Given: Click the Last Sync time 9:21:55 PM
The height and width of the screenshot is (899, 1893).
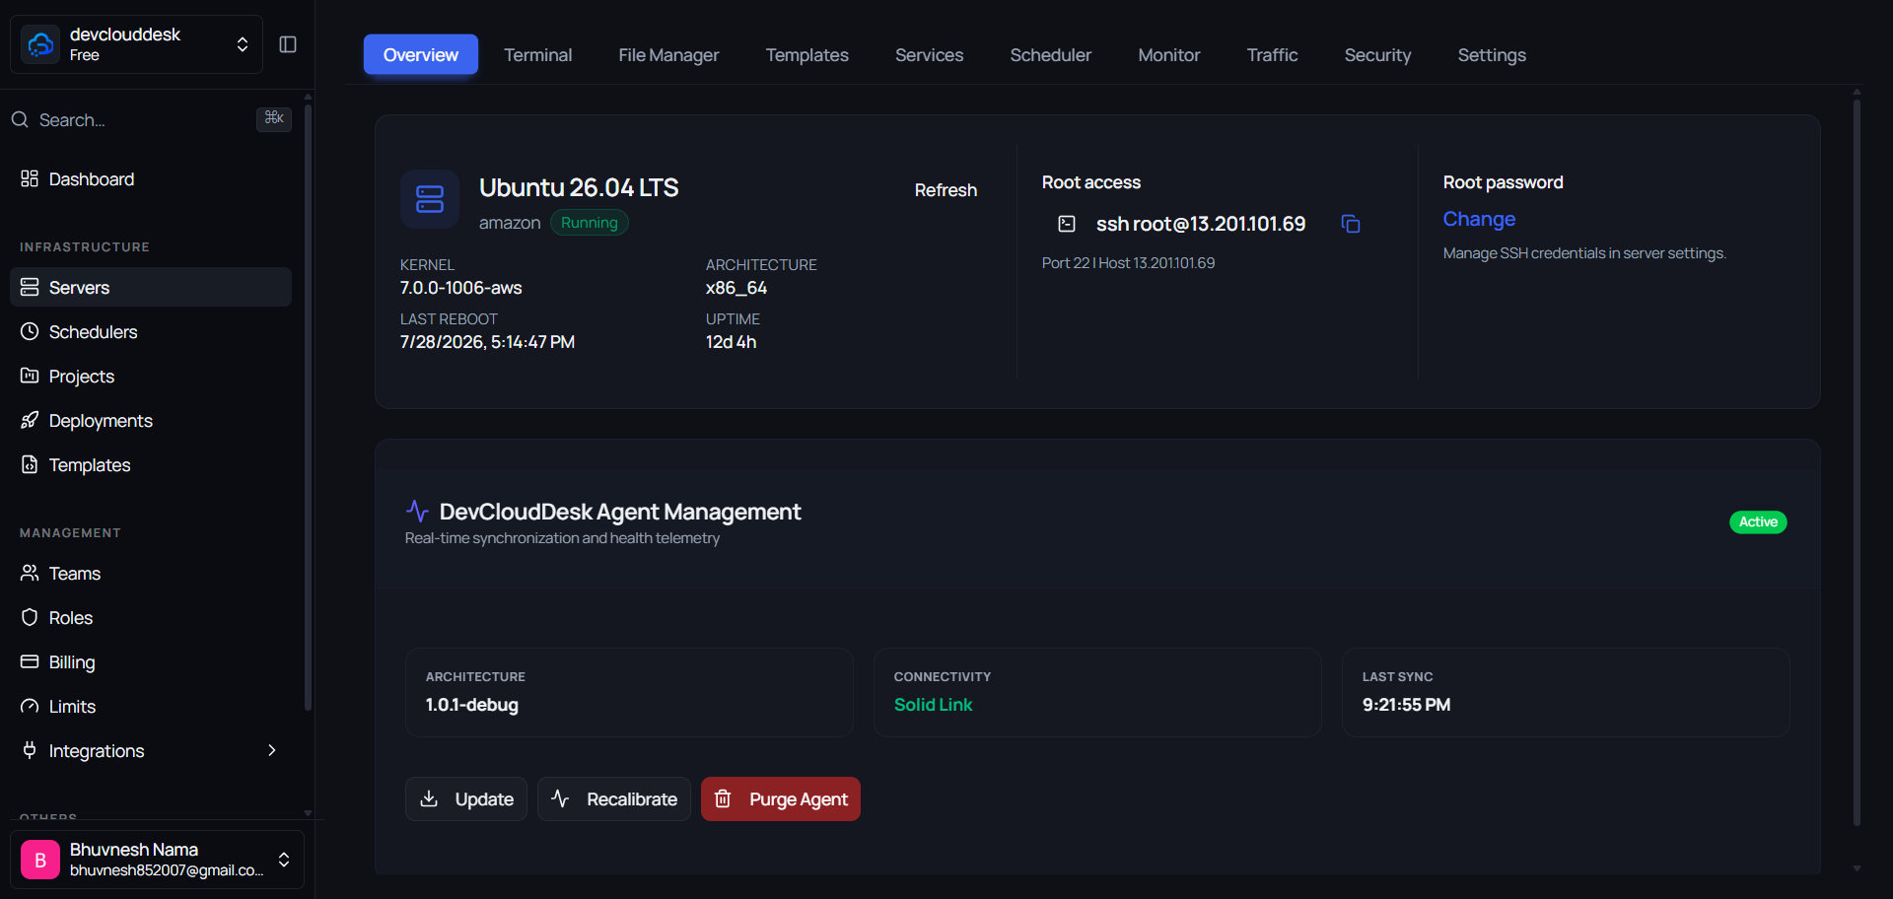Looking at the screenshot, I should point(1406,705).
